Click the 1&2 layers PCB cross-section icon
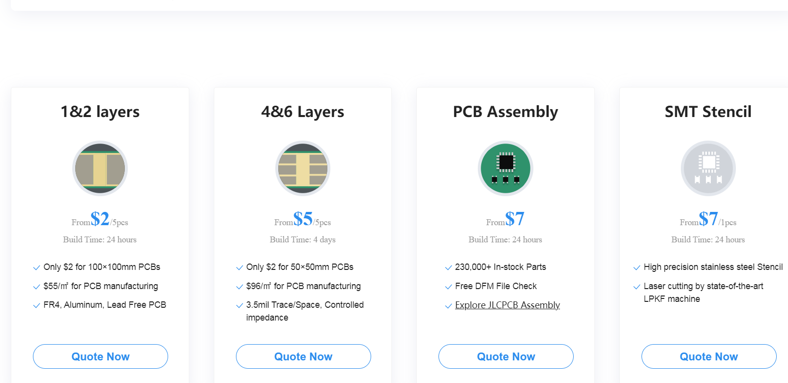This screenshot has width=788, height=383. point(100,168)
